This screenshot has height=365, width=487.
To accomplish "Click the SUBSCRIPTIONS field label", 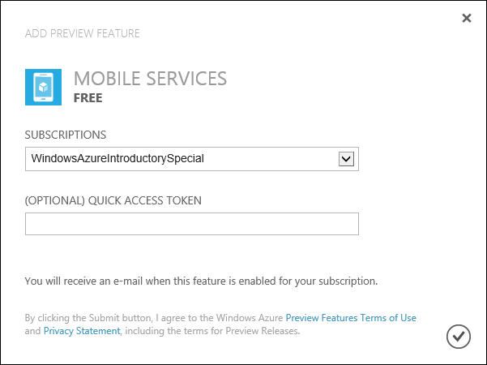I will (x=66, y=134).
